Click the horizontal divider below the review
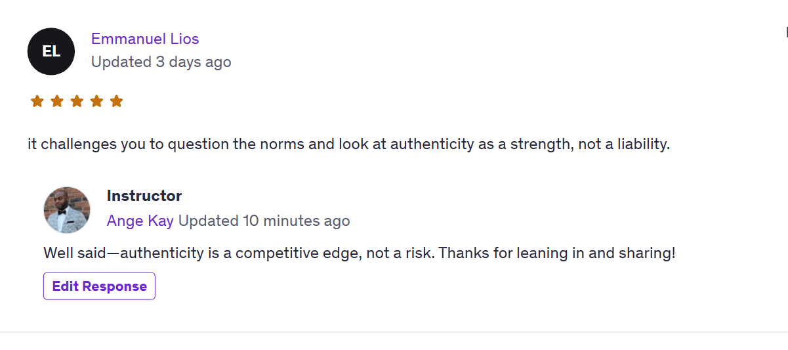The height and width of the screenshot is (350, 788). point(394,332)
